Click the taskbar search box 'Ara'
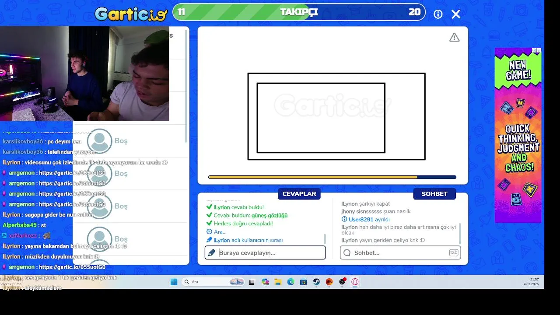This screenshot has width=560, height=315. click(213, 282)
